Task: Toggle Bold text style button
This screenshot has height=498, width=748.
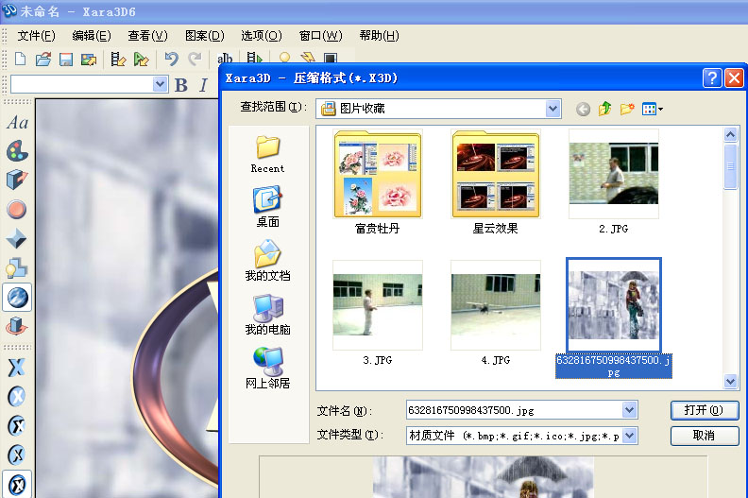Action: point(180,85)
